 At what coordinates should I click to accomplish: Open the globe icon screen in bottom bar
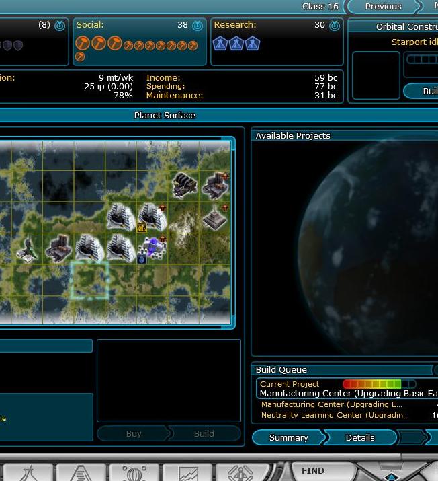pyautogui.click(x=134, y=472)
